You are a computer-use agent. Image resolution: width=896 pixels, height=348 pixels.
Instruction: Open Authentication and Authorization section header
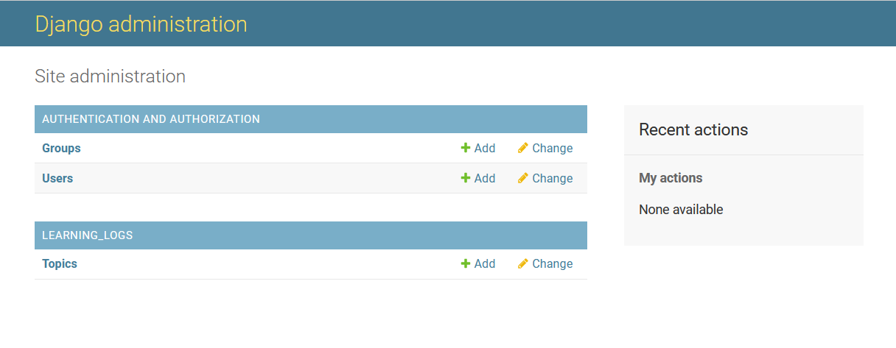tap(151, 118)
